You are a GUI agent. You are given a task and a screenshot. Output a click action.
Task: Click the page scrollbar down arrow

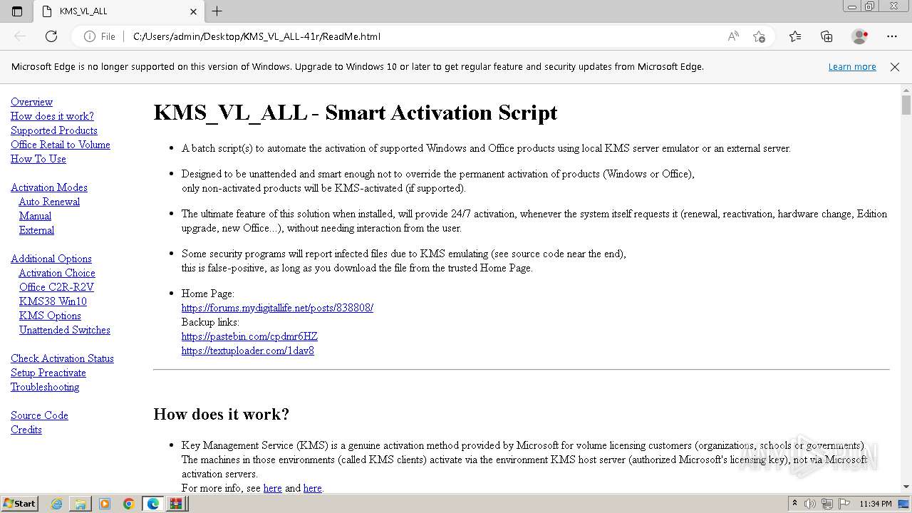pos(906,487)
